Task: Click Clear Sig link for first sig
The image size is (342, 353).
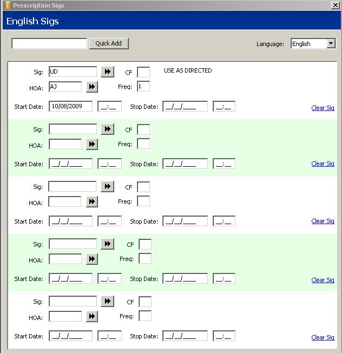Action: point(323,108)
